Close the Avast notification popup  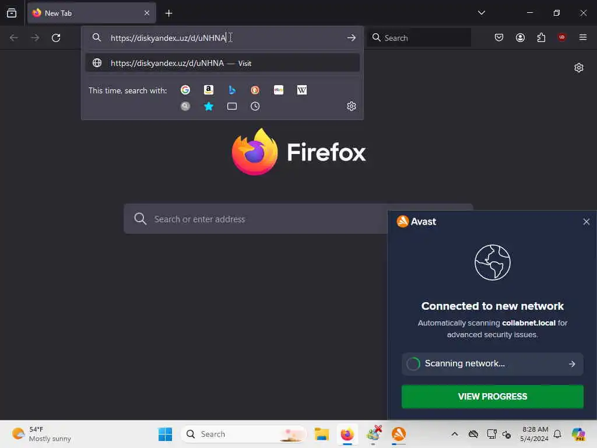[587, 222]
